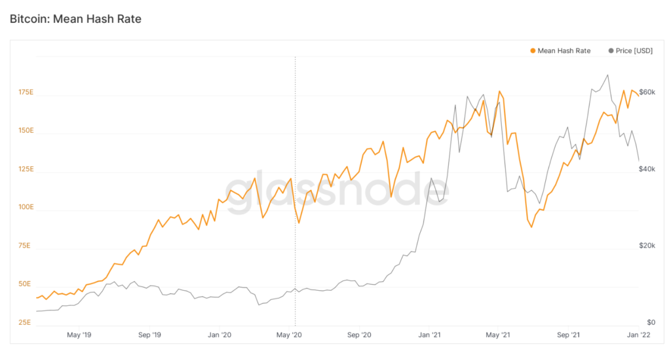This screenshot has height=351, width=671.
Task: Click the 175E hash rate axis label
Action: [27, 92]
